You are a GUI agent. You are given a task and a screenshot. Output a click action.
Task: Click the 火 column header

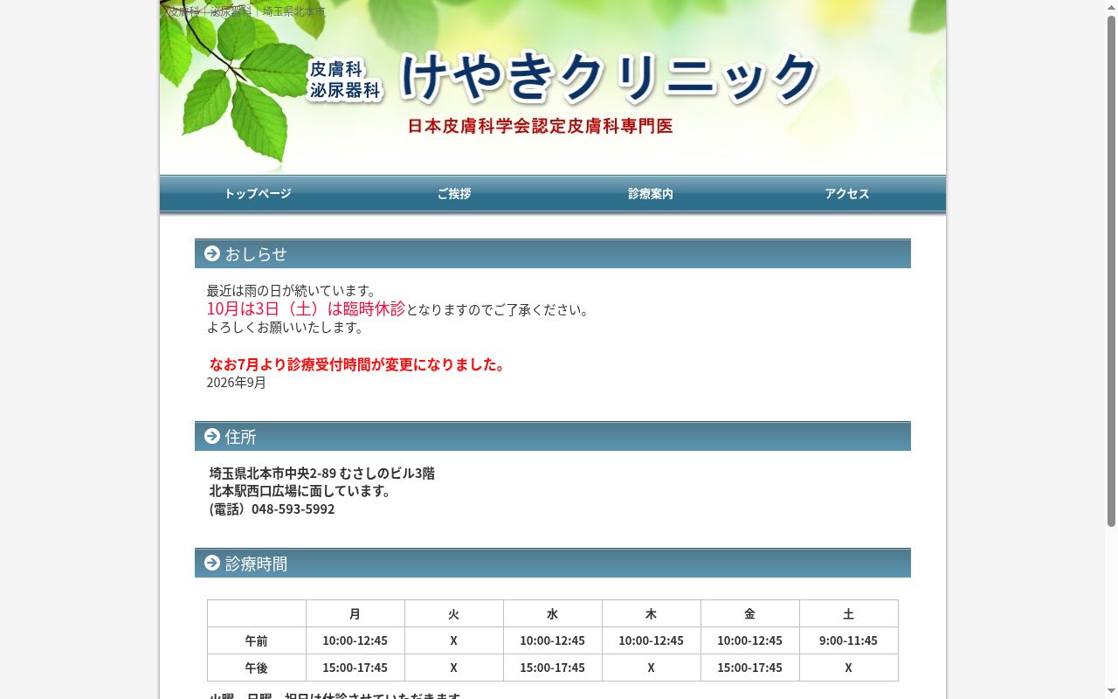point(454,613)
